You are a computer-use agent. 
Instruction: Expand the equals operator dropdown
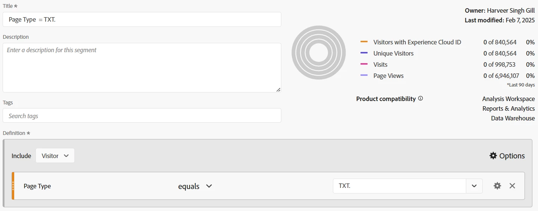pos(195,186)
